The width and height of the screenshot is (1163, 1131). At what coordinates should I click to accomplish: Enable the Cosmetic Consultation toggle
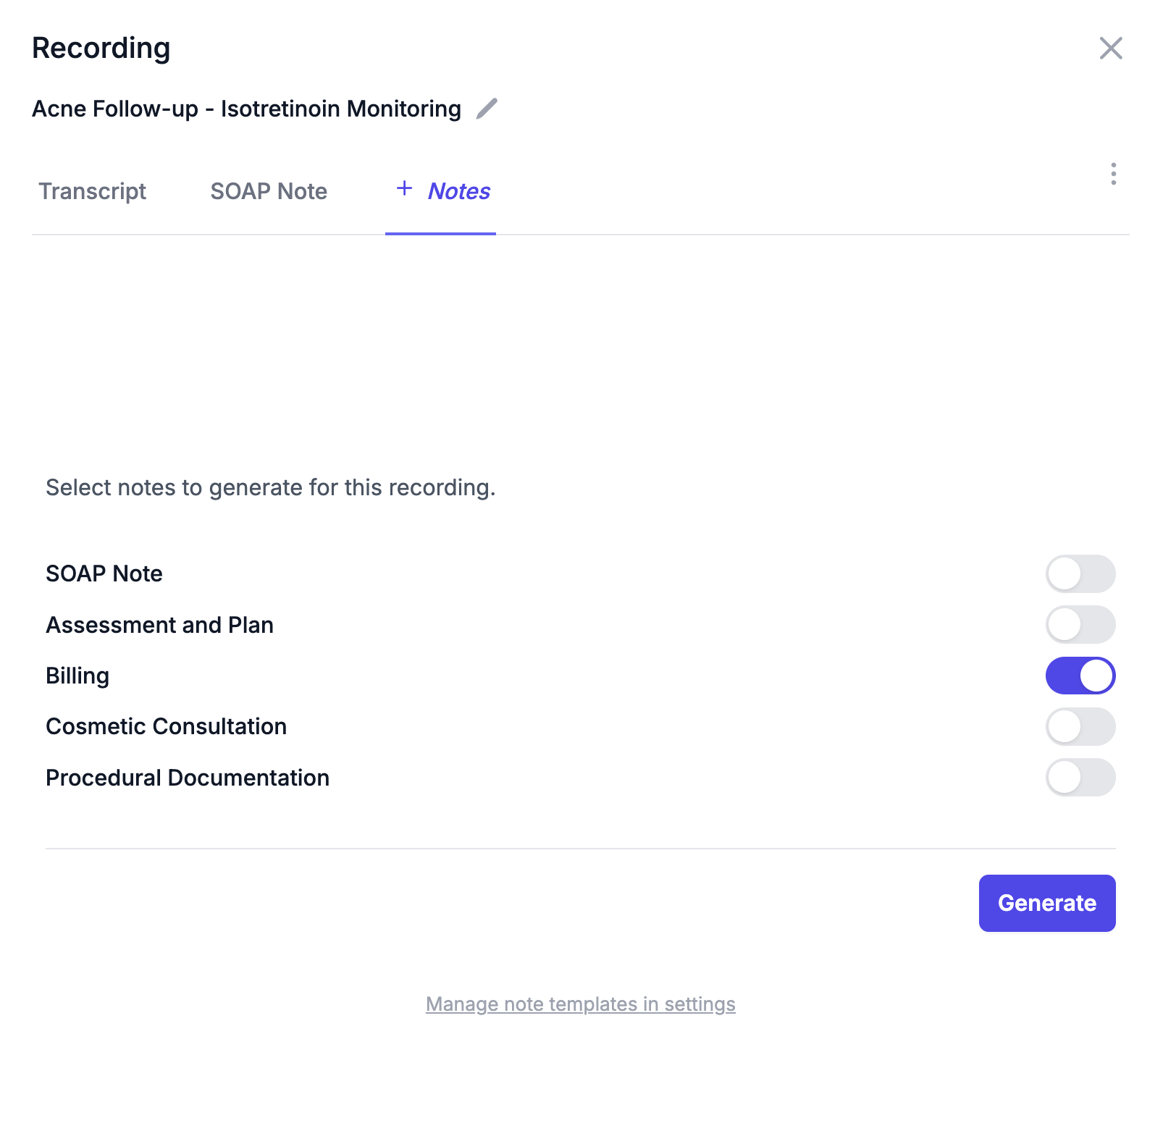pos(1080,726)
